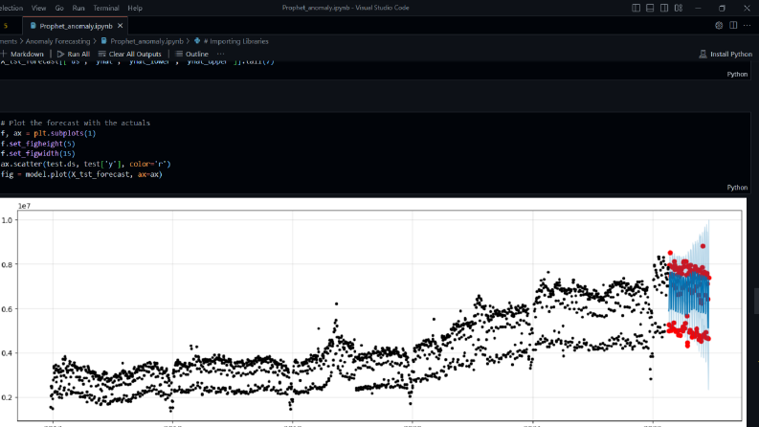Open the notebook Outline
759x427 pixels.
tap(191, 54)
